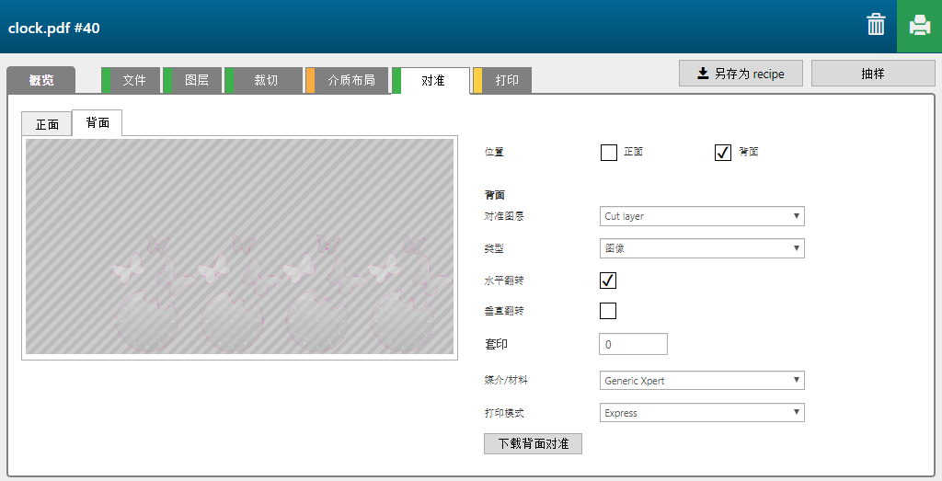
Task: Open the 打印模式 Express dropdown
Action: 702,413
